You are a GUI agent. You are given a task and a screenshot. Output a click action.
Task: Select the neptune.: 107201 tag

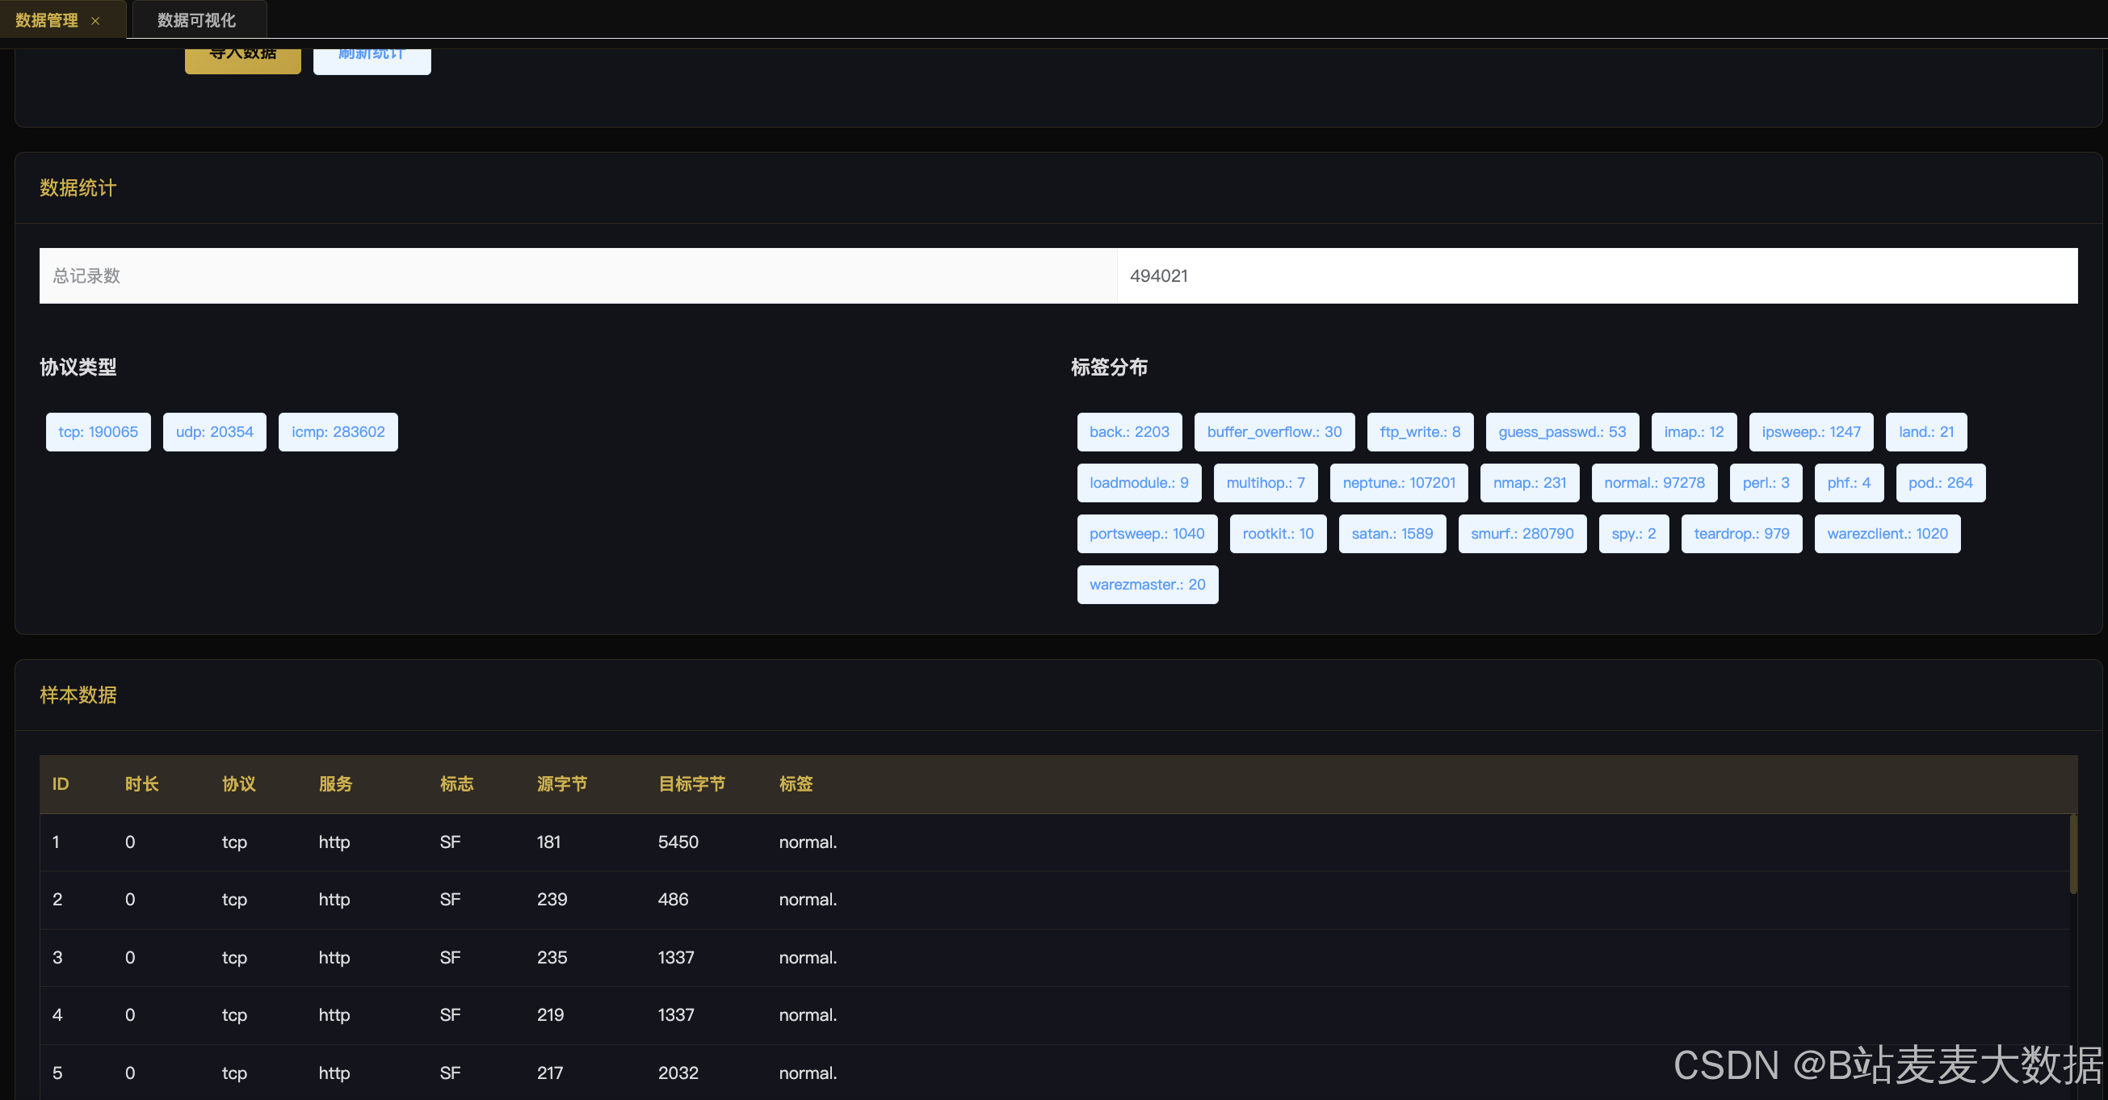(1399, 482)
